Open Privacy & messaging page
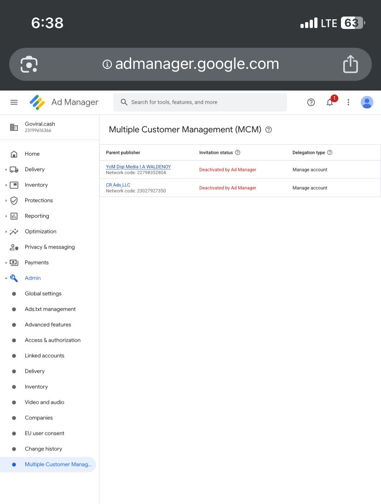The width and height of the screenshot is (381, 504). tap(50, 247)
